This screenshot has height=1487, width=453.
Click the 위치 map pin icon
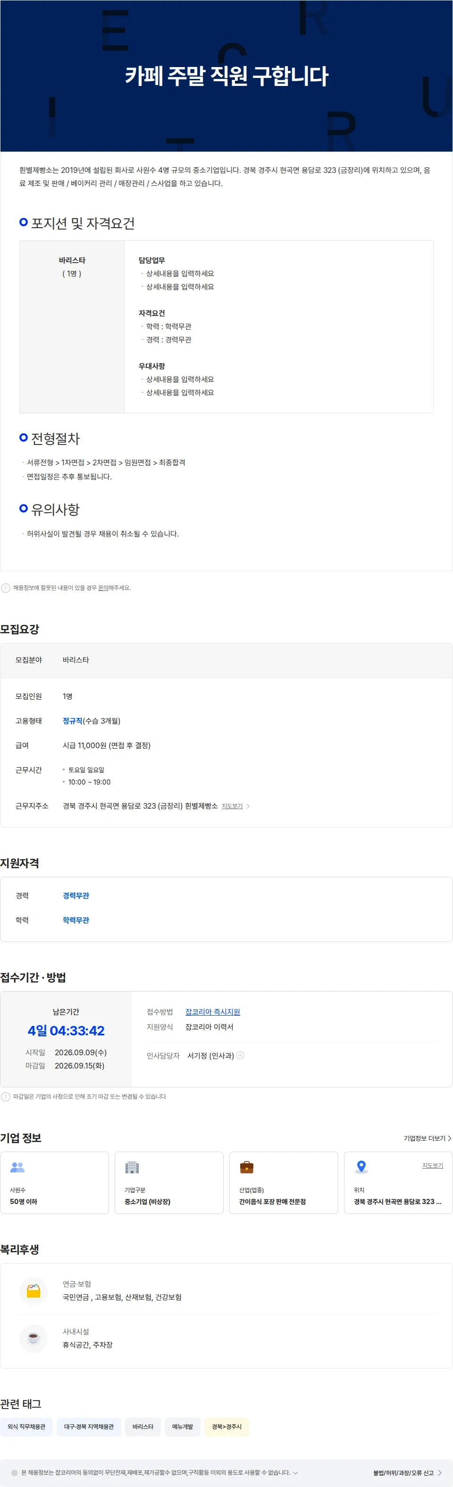(361, 1167)
